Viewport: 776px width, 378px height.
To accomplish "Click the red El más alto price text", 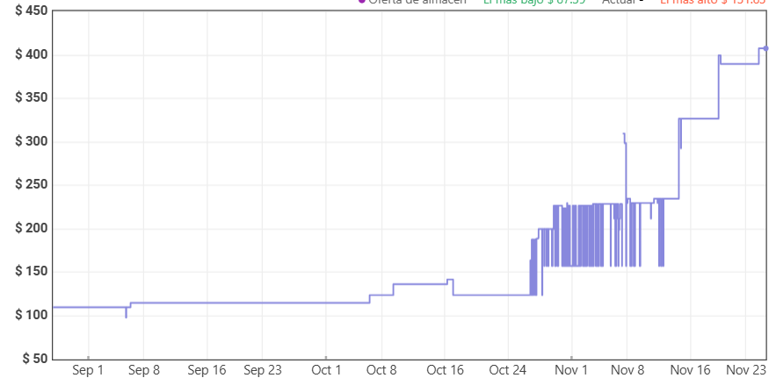I will (712, 2).
